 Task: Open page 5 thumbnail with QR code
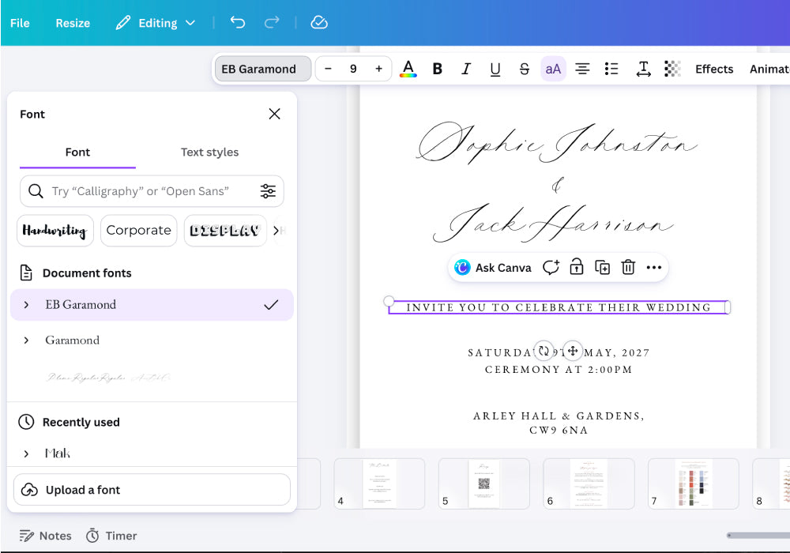click(484, 483)
